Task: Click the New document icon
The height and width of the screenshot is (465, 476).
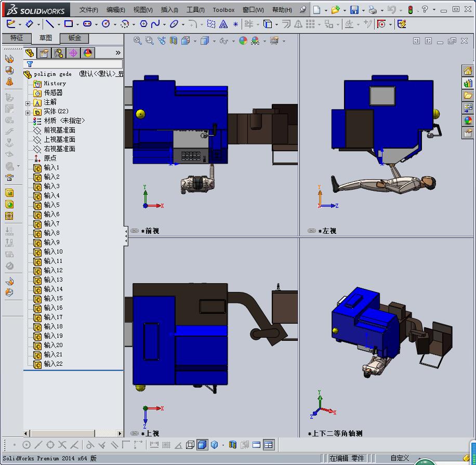Action: (316, 10)
